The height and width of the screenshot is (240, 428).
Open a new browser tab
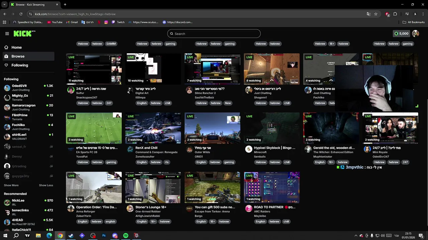[x=65, y=5]
